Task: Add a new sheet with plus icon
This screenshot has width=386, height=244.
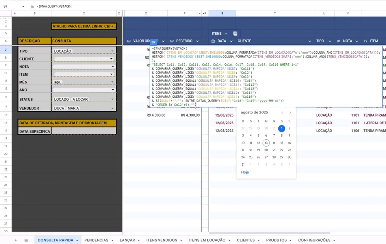Action: coord(16,240)
